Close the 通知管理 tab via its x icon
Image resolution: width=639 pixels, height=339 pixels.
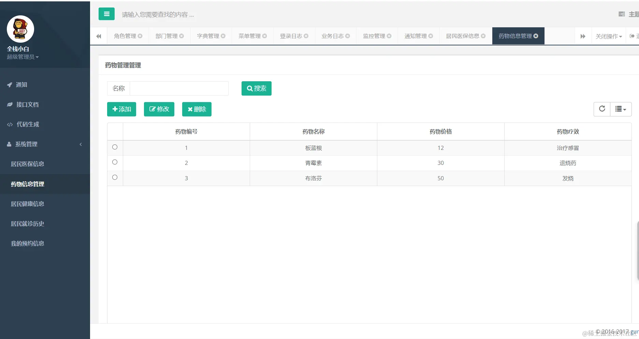pyautogui.click(x=431, y=36)
